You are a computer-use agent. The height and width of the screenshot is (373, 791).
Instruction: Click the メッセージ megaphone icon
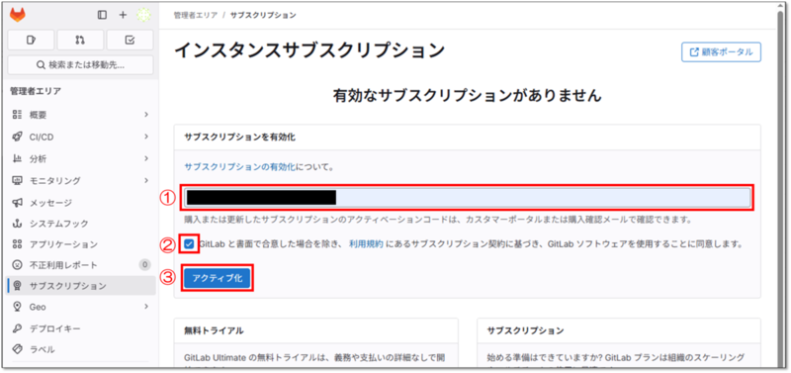pyautogui.click(x=17, y=203)
